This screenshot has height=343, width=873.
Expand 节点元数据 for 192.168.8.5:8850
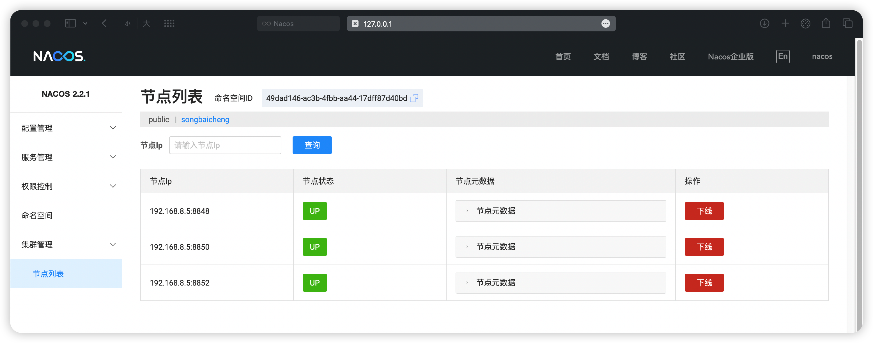click(560, 247)
